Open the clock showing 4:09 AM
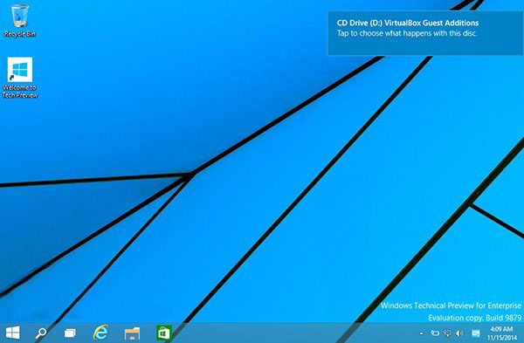The height and width of the screenshot is (343, 524). click(x=502, y=333)
